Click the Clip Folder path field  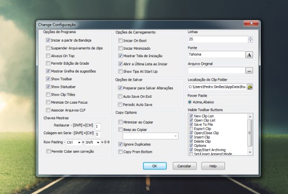click(x=217, y=87)
